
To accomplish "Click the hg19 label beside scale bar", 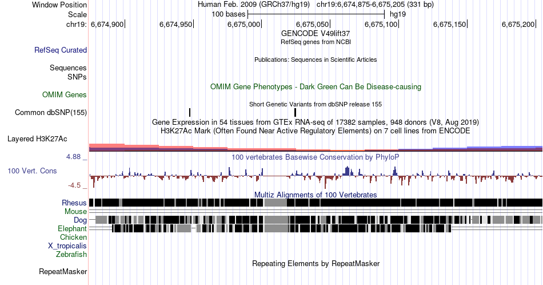I will 398,14.
